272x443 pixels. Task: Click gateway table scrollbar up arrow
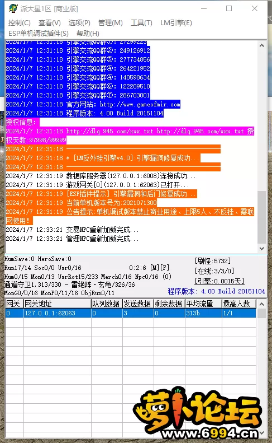point(261,304)
